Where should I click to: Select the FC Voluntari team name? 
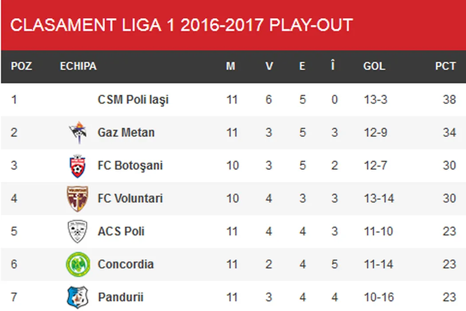(130, 198)
